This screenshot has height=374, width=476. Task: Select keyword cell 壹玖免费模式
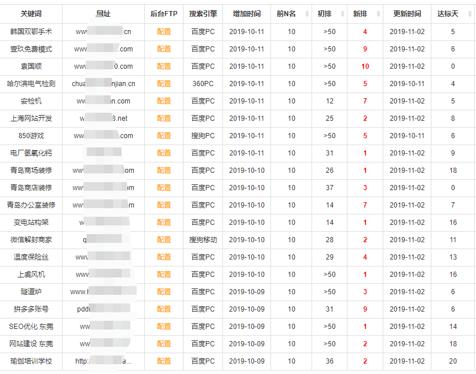click(x=31, y=49)
